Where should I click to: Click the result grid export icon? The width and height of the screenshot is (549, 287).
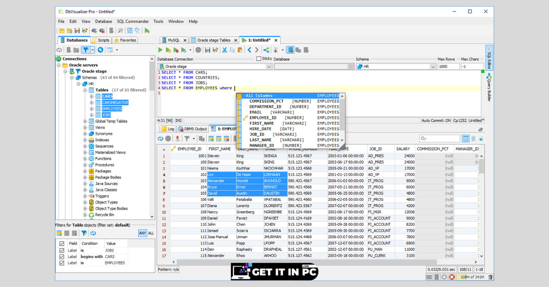click(x=177, y=138)
